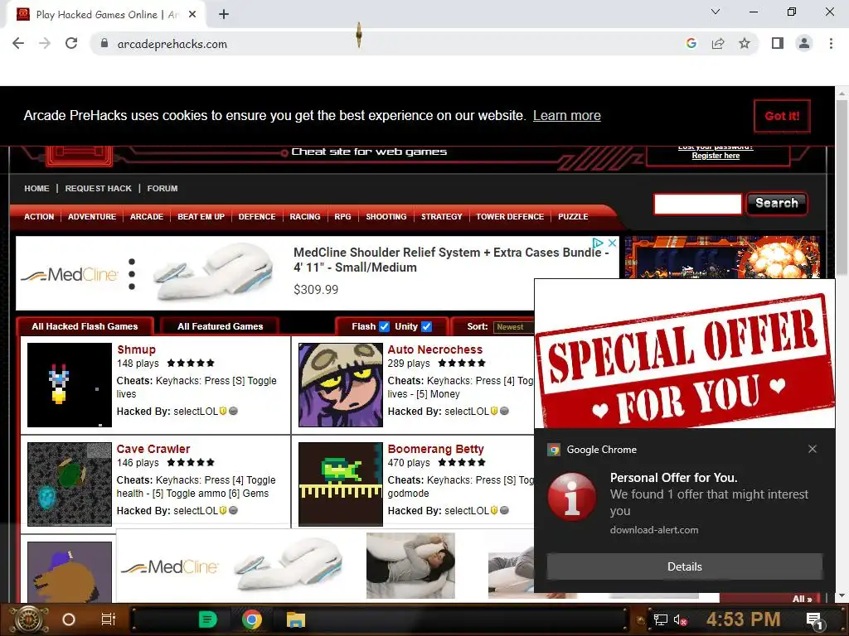Open the RPG category
Screen dimensions: 849x636
(x=342, y=217)
